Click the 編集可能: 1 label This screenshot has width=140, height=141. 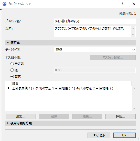tap(127, 14)
